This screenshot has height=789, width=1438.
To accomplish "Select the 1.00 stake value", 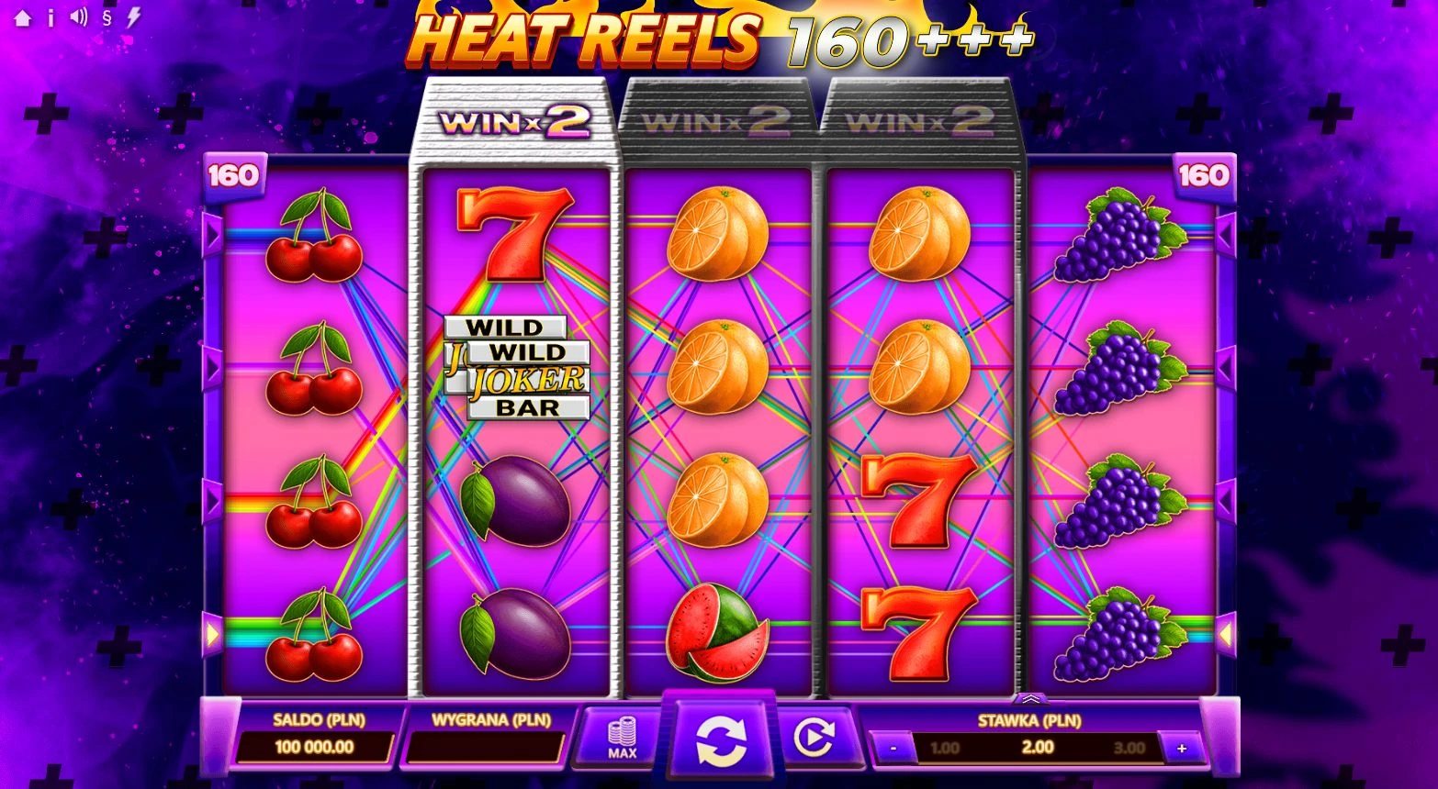I will pos(945,748).
